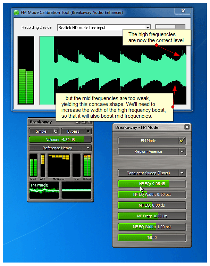The width and height of the screenshot is (210, 266).
Task: Click the MF Freq: 1000 Hz slider
Action: pos(152,216)
